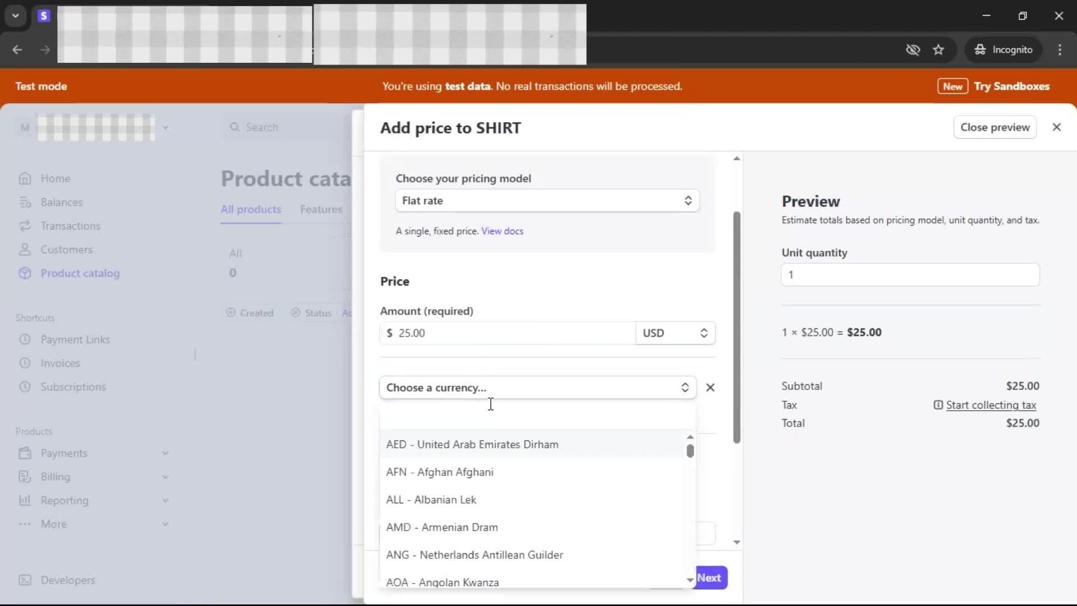The width and height of the screenshot is (1077, 606).
Task: Select AFN - Afghan Afghani option
Action: click(440, 472)
